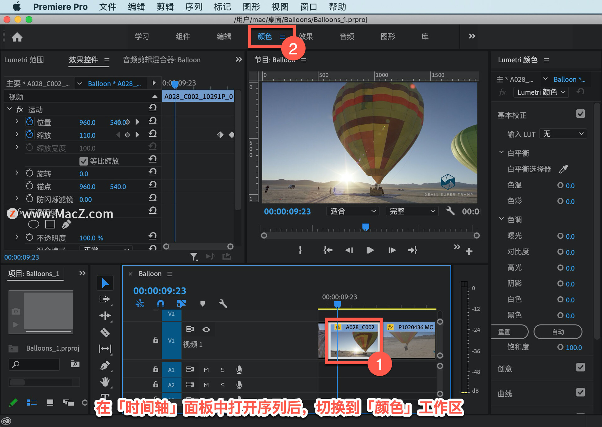Step forward one frame
The image size is (602, 427).
pyautogui.click(x=392, y=250)
